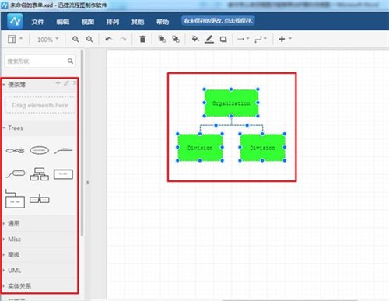Click the zoom in magnifier icon

pyautogui.click(x=75, y=39)
